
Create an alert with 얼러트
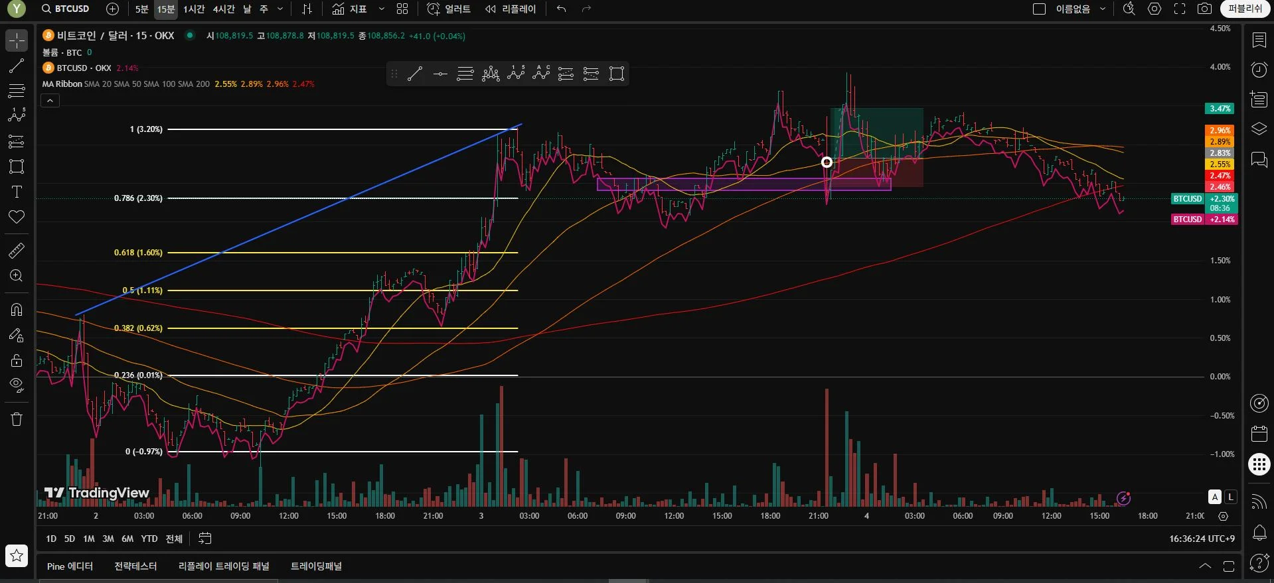pyautogui.click(x=449, y=9)
